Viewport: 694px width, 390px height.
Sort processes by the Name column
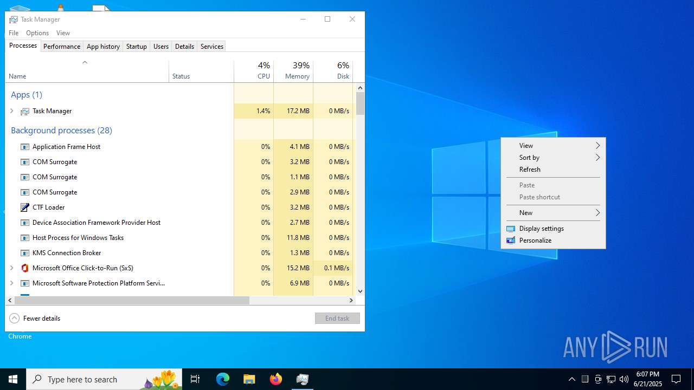[x=87, y=71]
